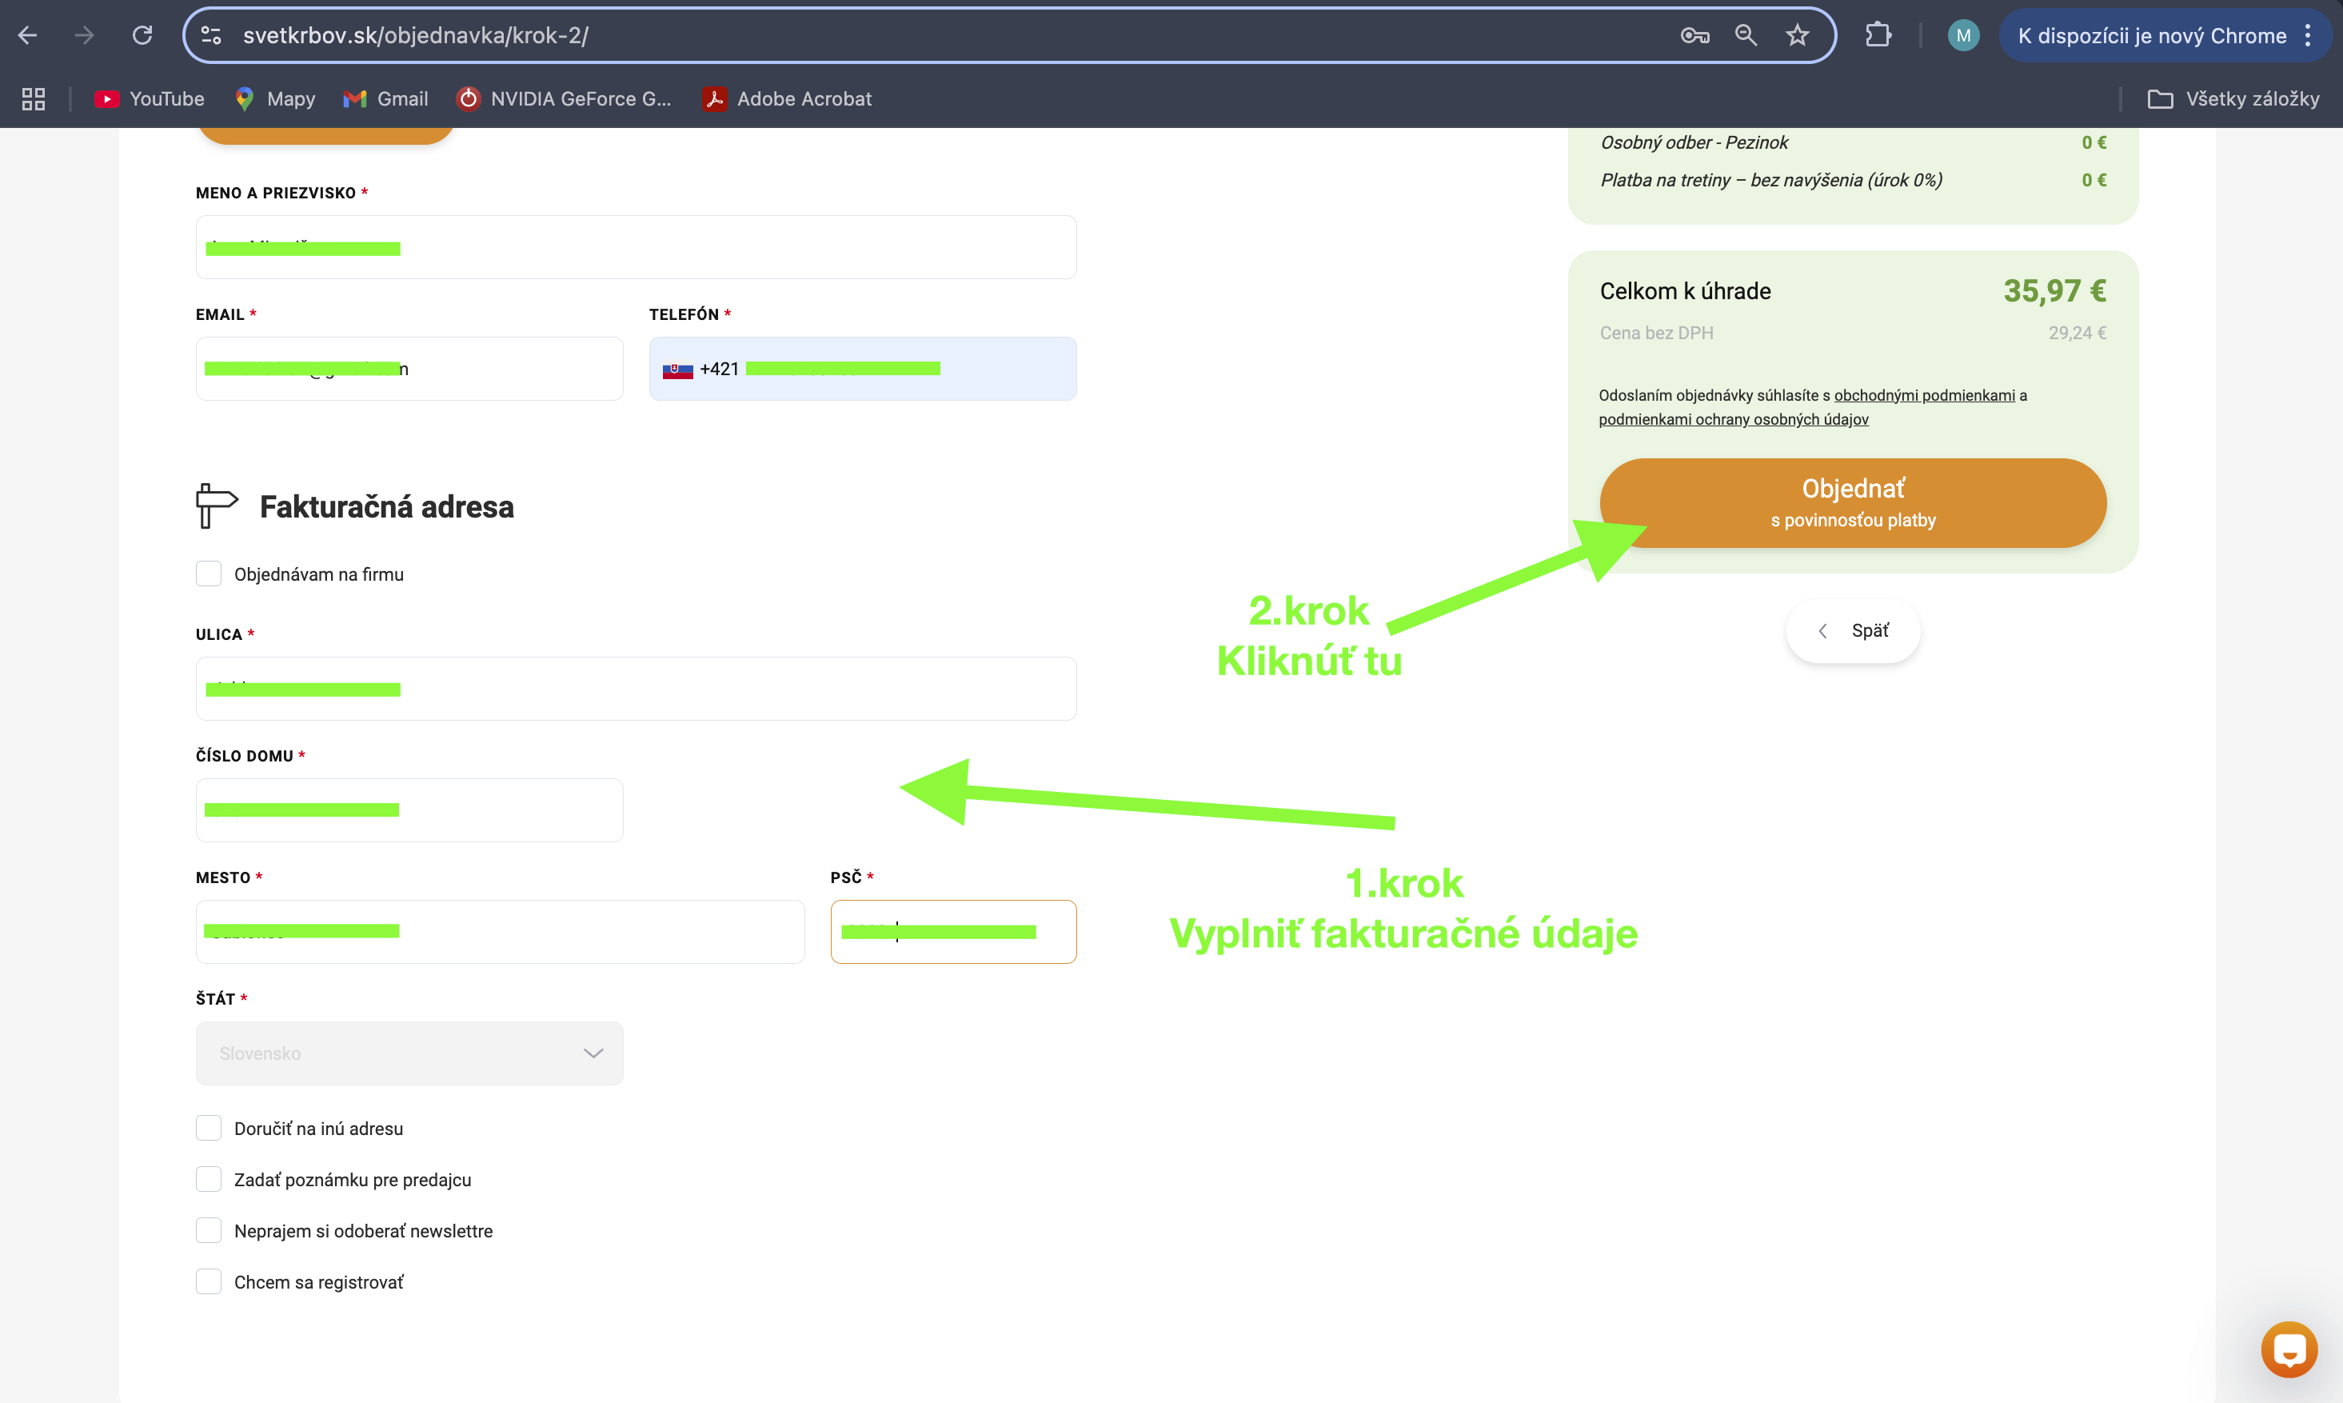This screenshot has height=1403, width=2343.
Task: Check the Objednávam na firmu checkbox
Action: pos(208,574)
